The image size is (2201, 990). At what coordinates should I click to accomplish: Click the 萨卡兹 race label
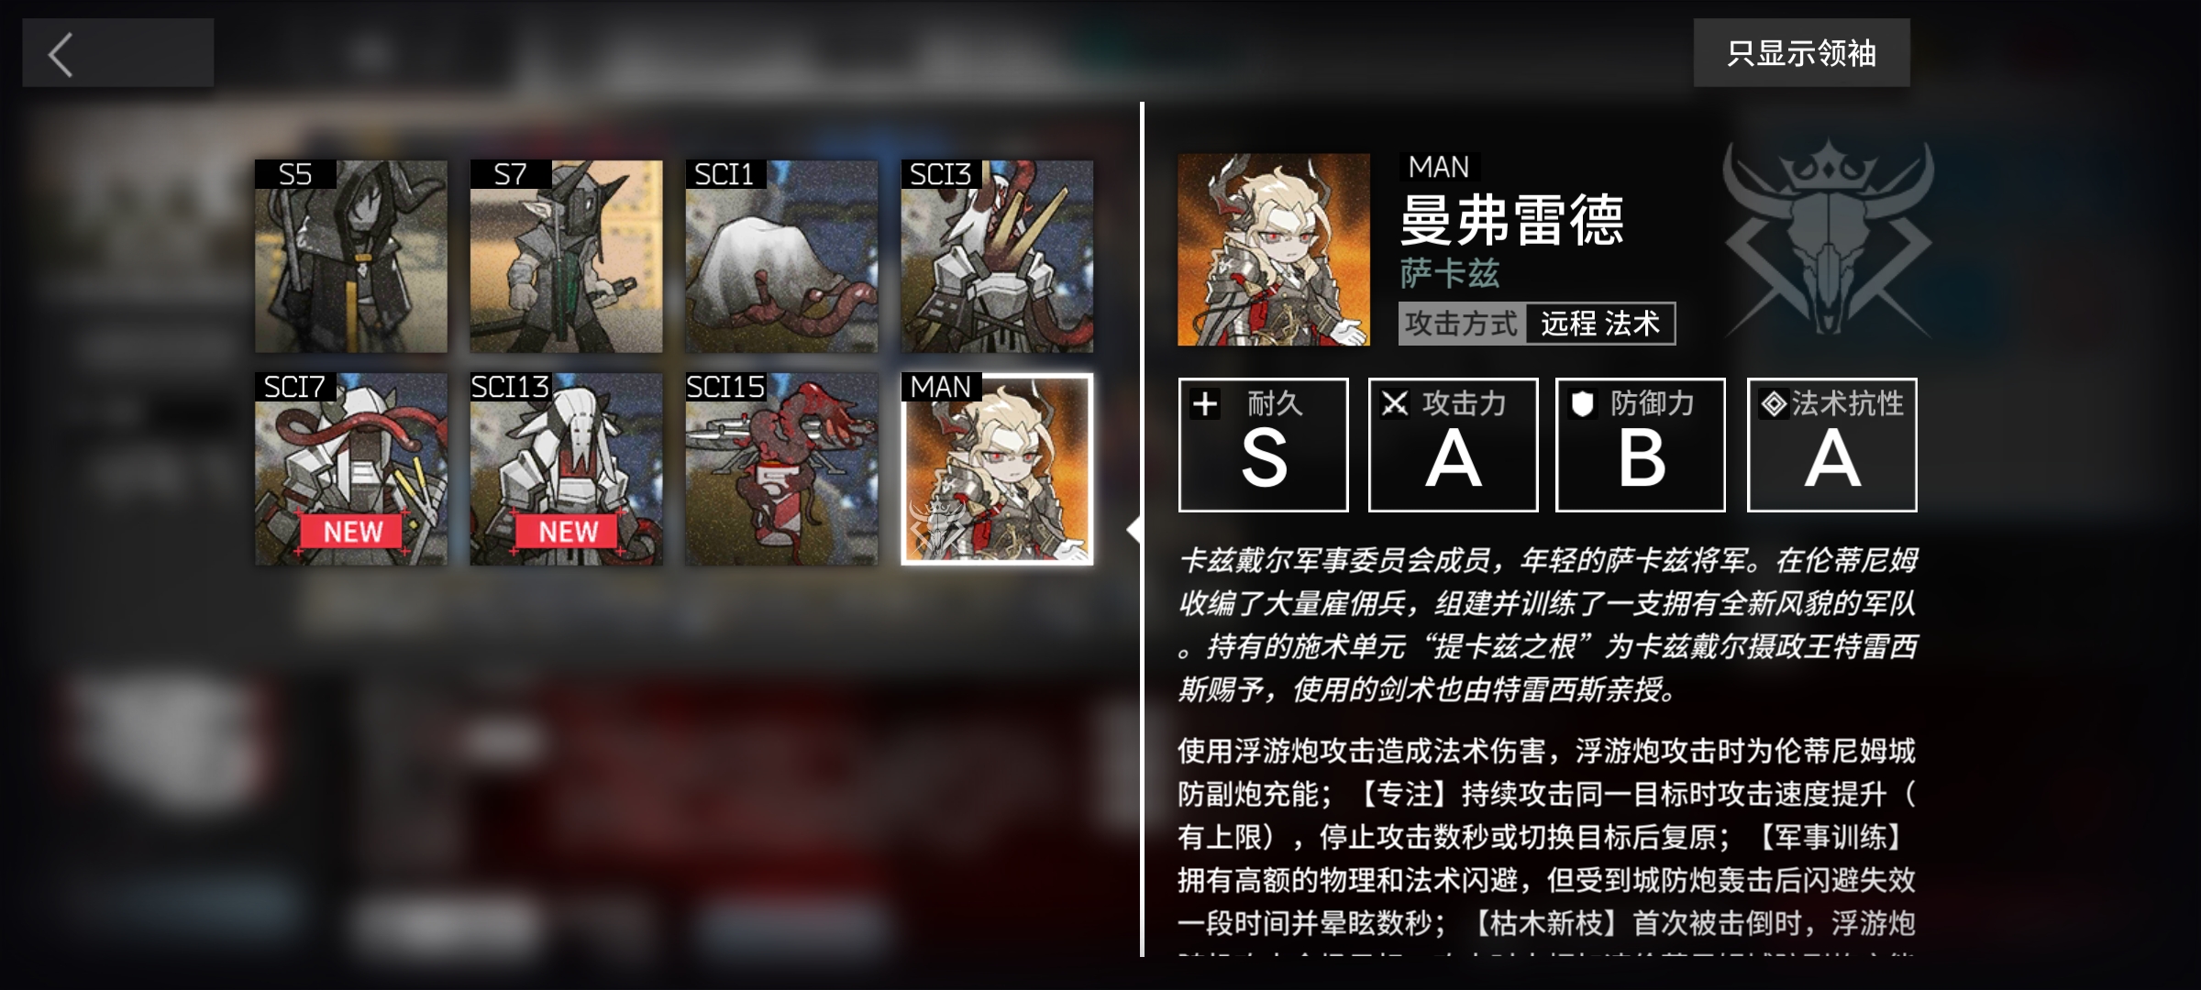pos(1450,273)
